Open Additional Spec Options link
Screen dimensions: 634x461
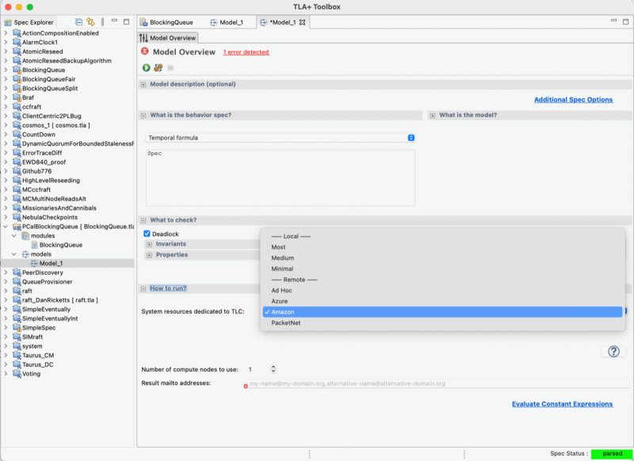pyautogui.click(x=573, y=99)
